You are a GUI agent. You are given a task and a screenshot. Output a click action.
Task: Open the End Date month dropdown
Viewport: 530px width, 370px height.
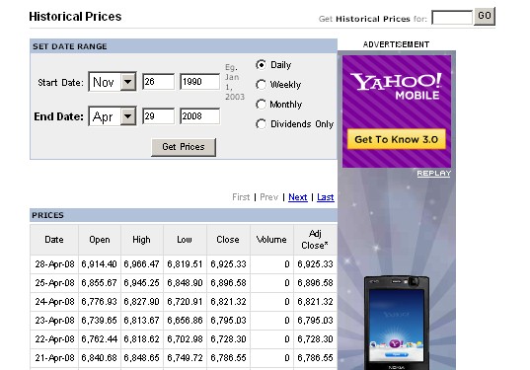coord(113,116)
